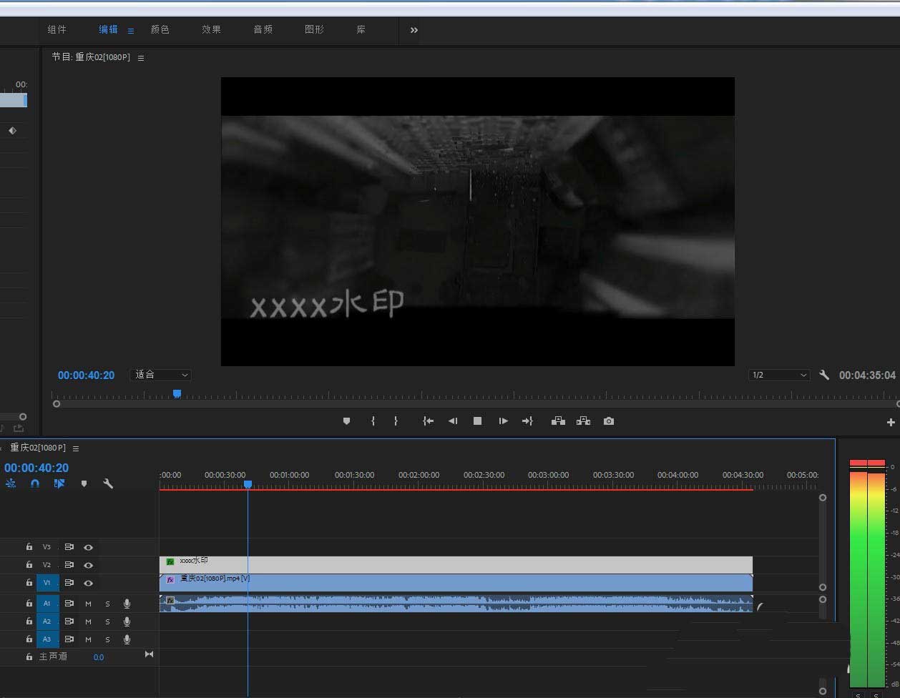Stop playback in the program monitor
900x698 pixels.
pyautogui.click(x=477, y=421)
